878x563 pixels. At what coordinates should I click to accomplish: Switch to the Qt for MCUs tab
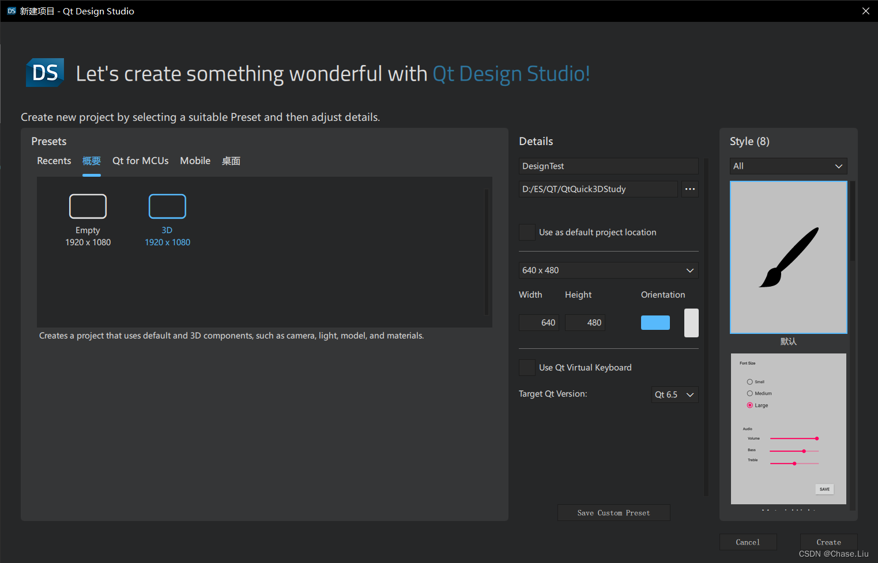point(141,161)
